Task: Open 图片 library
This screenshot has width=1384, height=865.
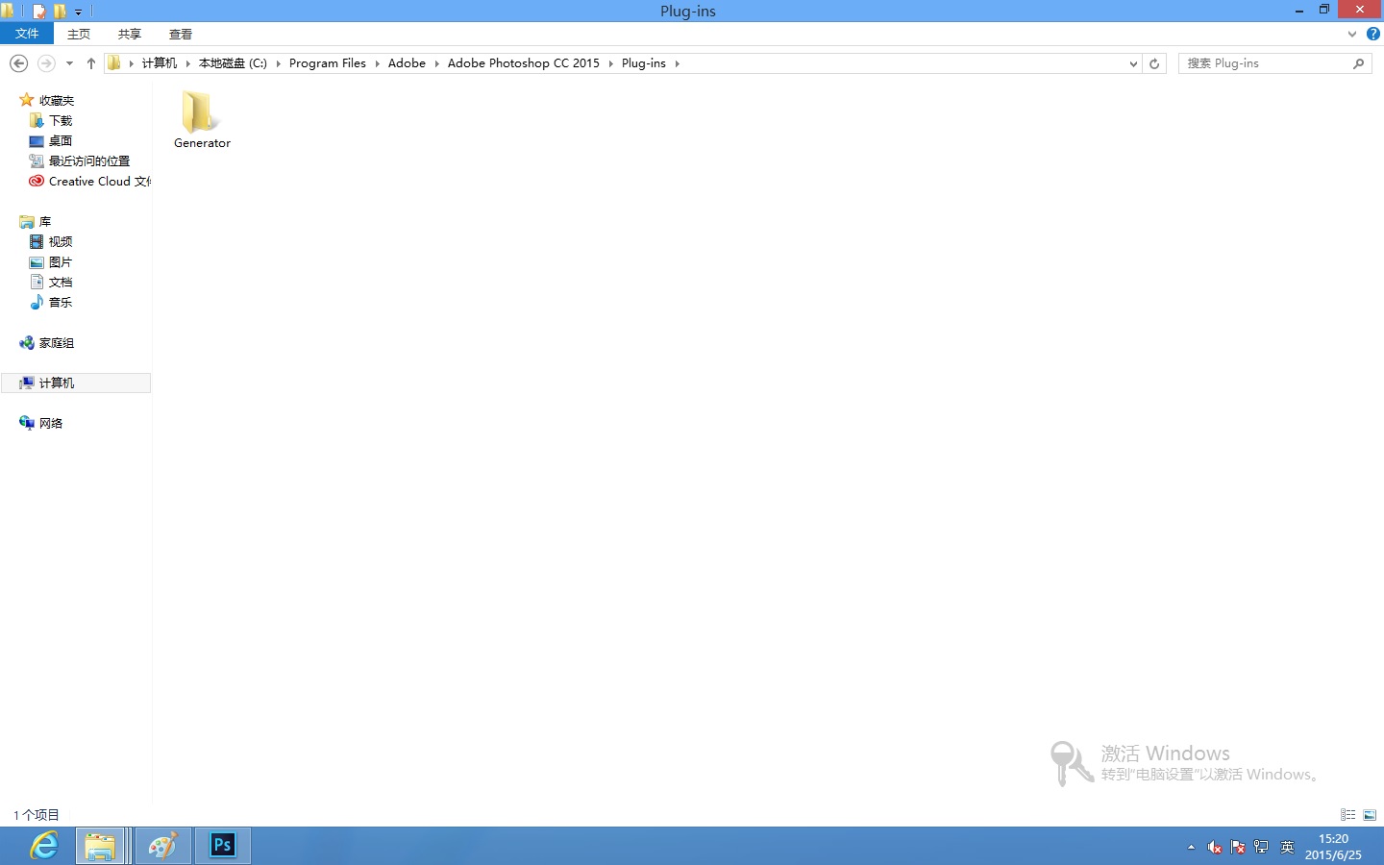Action: click(61, 261)
